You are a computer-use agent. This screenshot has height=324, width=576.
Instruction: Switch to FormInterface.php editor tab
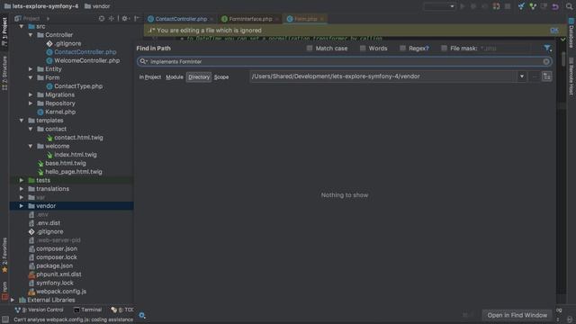coord(250,19)
